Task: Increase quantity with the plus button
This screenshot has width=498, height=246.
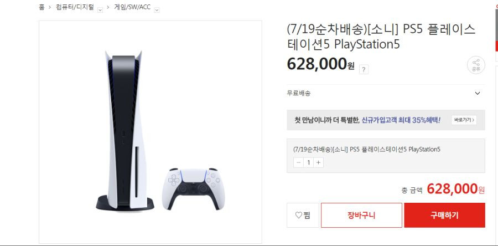Action: point(318,163)
